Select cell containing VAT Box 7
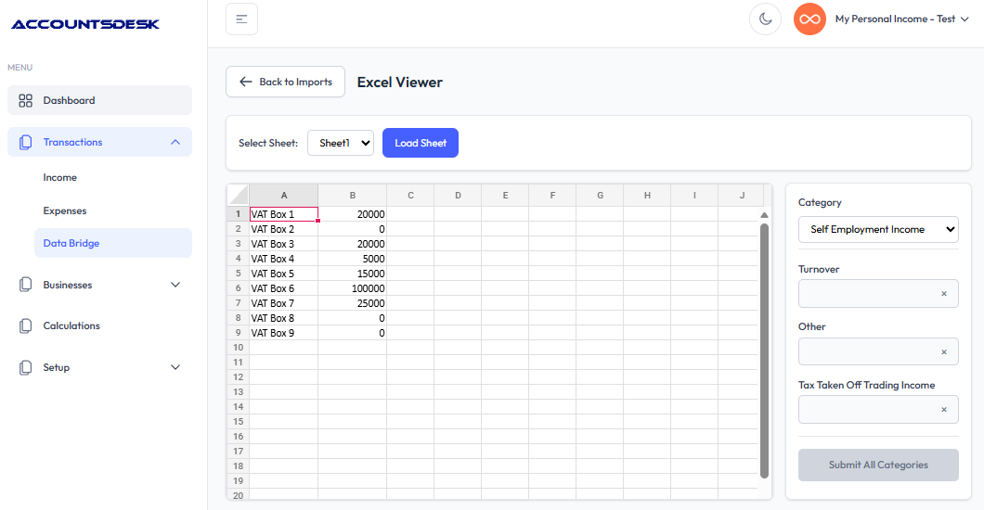Screen dimensions: 984x510 pos(284,303)
